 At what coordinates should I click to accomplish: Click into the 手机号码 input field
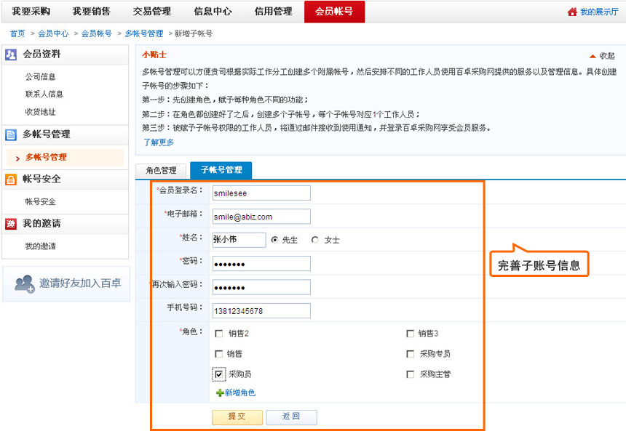[261, 311]
